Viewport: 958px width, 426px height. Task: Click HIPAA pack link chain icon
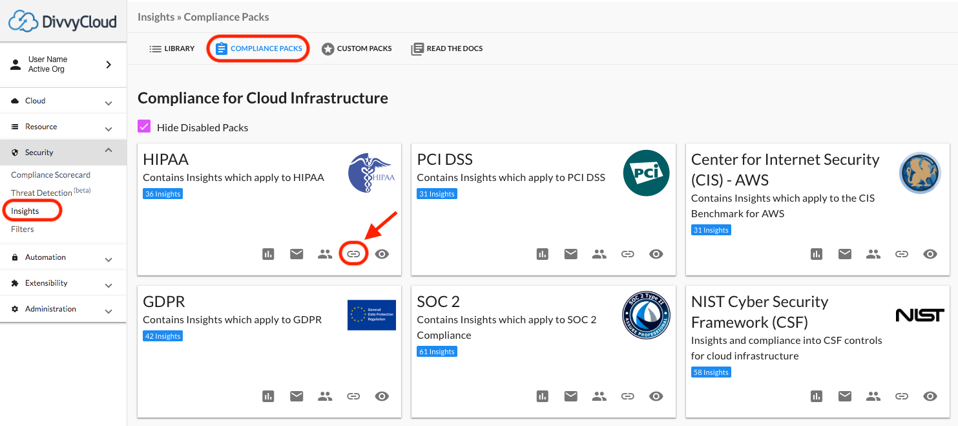pos(353,254)
